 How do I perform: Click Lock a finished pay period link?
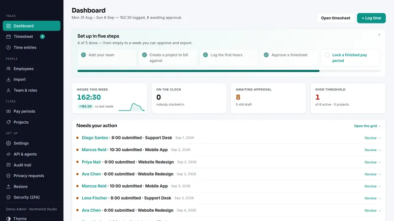tap(350, 57)
